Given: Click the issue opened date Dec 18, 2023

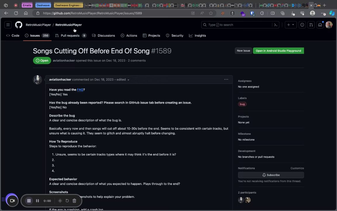Looking at the screenshot, I should pyautogui.click(x=116, y=60).
